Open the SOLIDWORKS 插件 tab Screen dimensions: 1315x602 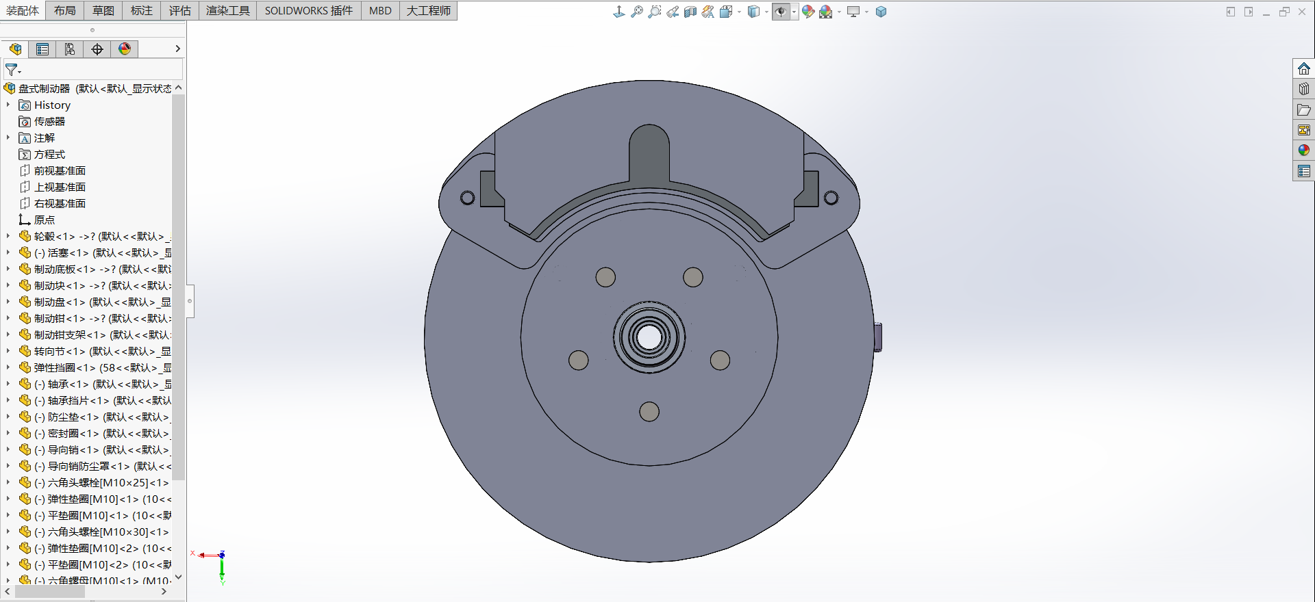309,10
